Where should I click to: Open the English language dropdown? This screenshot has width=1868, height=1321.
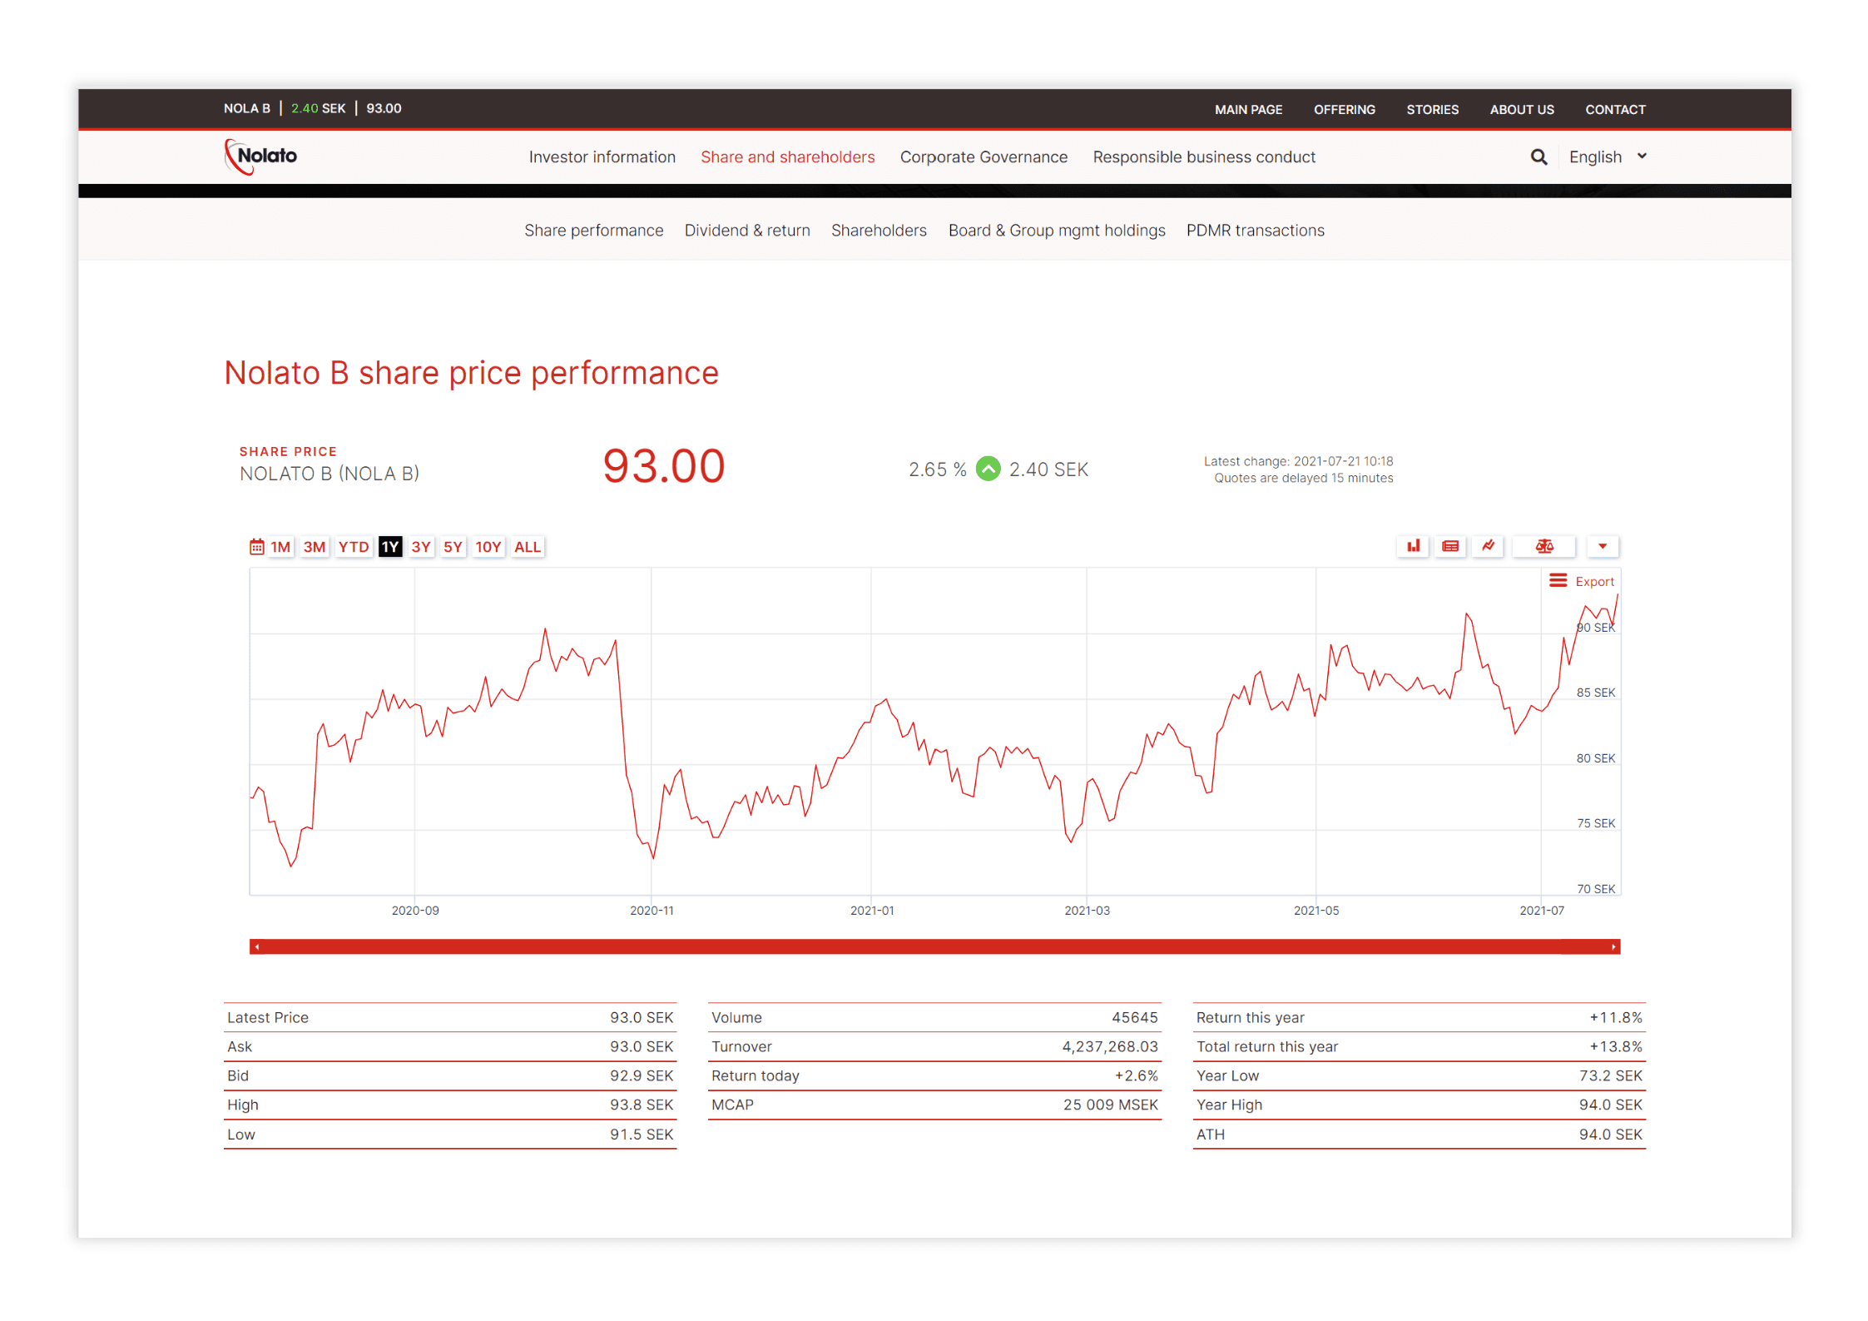(1607, 157)
